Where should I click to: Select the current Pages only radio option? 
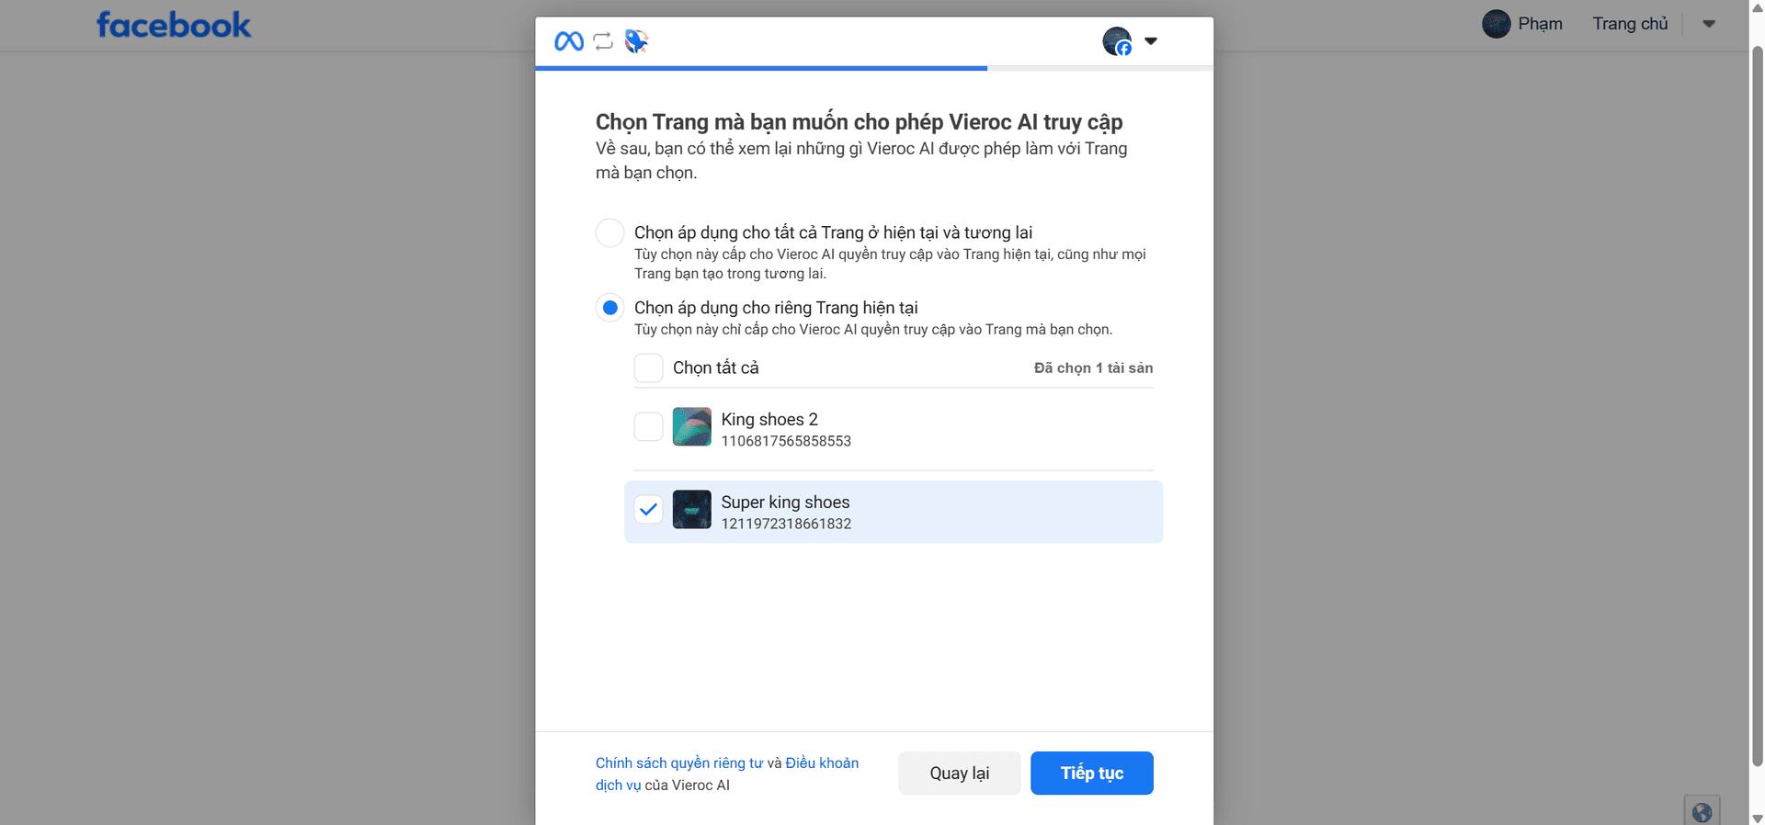tap(609, 308)
